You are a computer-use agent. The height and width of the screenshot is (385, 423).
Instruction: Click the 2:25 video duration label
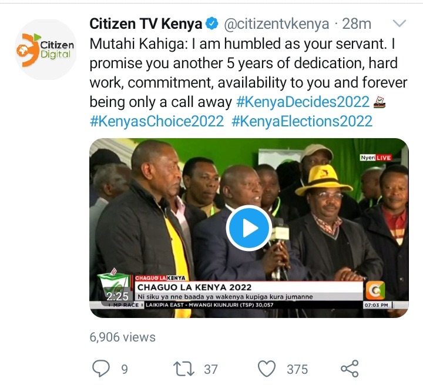117,296
